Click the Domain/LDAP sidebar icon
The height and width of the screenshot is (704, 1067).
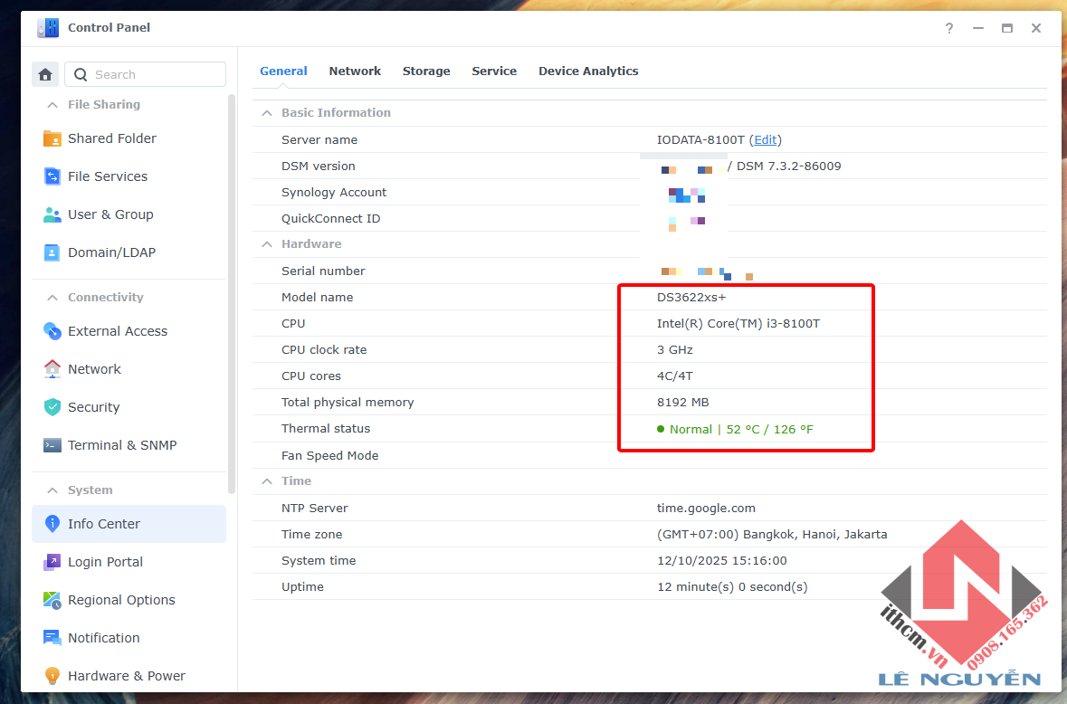[x=51, y=252]
